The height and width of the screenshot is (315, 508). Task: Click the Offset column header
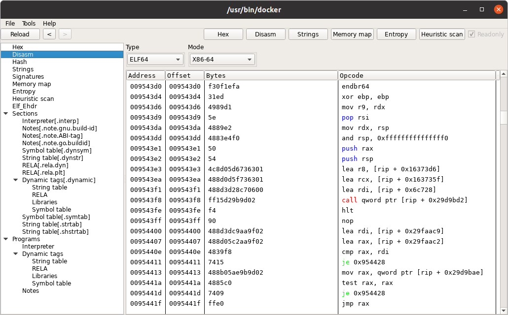point(185,75)
